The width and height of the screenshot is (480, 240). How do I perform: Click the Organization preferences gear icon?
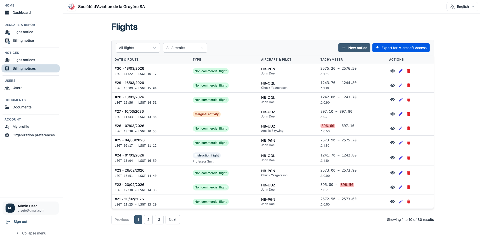7,135
